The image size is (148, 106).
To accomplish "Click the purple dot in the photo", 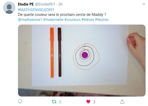I will click(x=85, y=55).
